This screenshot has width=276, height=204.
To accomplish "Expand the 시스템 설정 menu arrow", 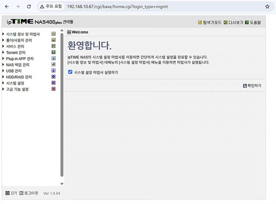I will [3, 83].
